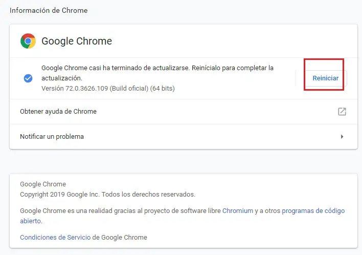Follow the Chromium project link

[238, 211]
